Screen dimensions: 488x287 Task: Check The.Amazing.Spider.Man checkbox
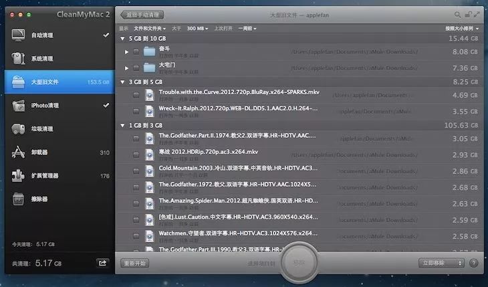[x=136, y=203]
